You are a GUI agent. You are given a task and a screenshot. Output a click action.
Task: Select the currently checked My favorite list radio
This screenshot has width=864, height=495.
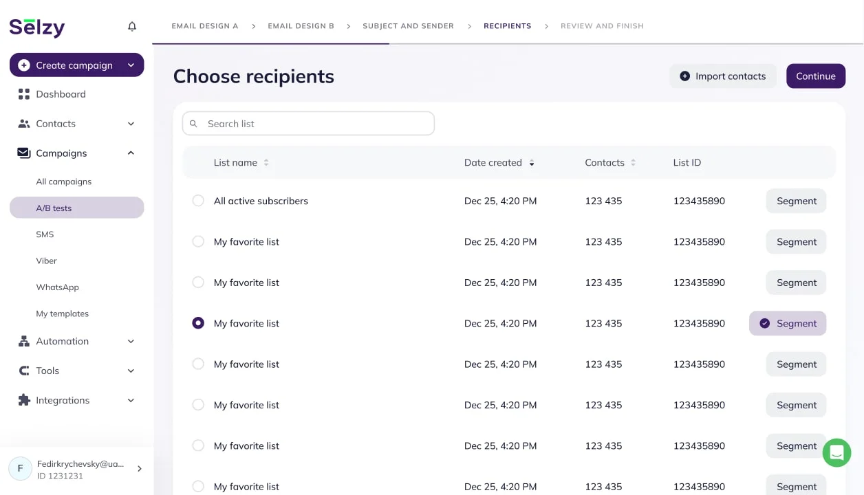click(x=198, y=323)
